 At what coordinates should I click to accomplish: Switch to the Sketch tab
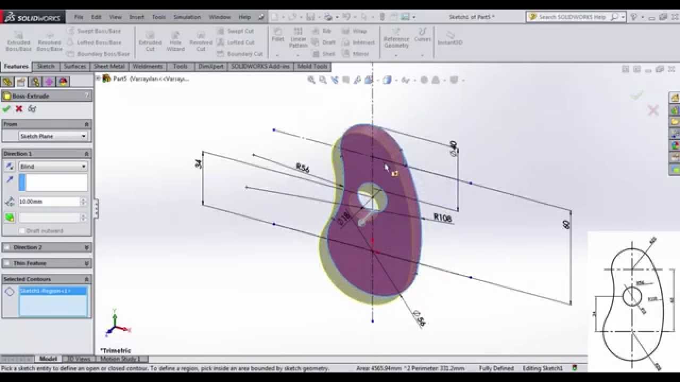coord(46,66)
